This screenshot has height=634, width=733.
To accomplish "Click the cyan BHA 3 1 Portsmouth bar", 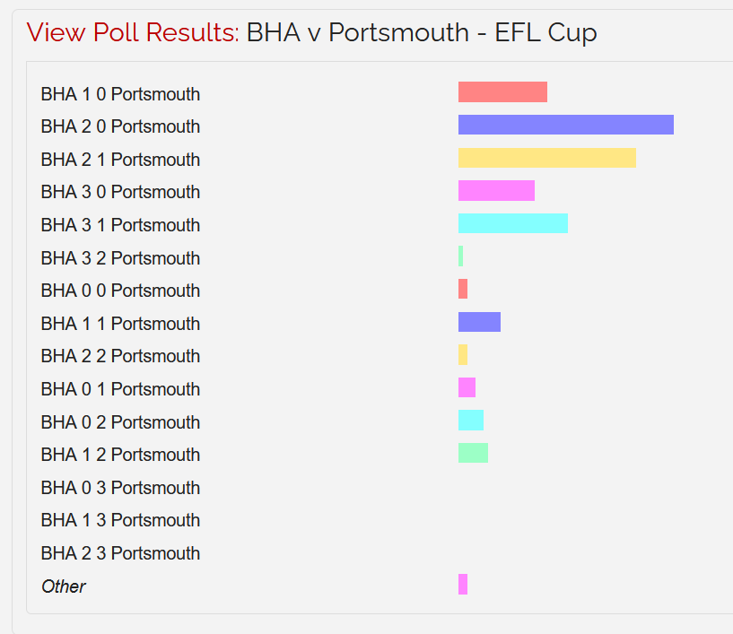I will click(x=513, y=223).
